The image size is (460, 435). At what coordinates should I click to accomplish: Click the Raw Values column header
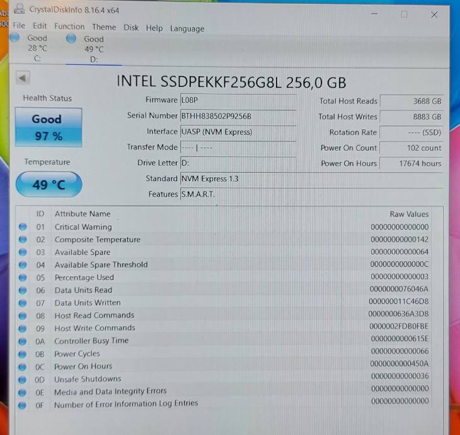point(409,214)
